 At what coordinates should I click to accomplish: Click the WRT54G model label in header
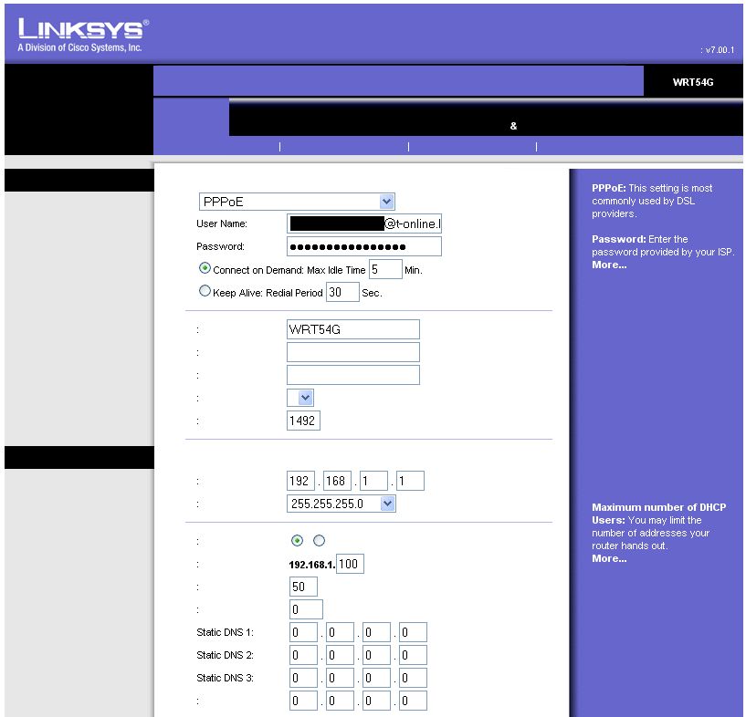coord(693,82)
